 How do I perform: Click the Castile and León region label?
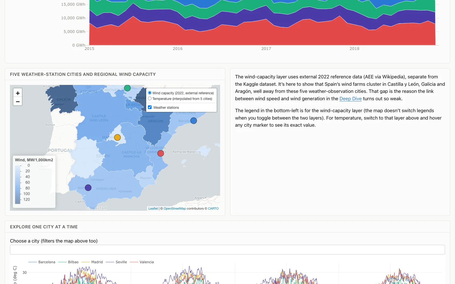pyautogui.click(x=99, y=118)
